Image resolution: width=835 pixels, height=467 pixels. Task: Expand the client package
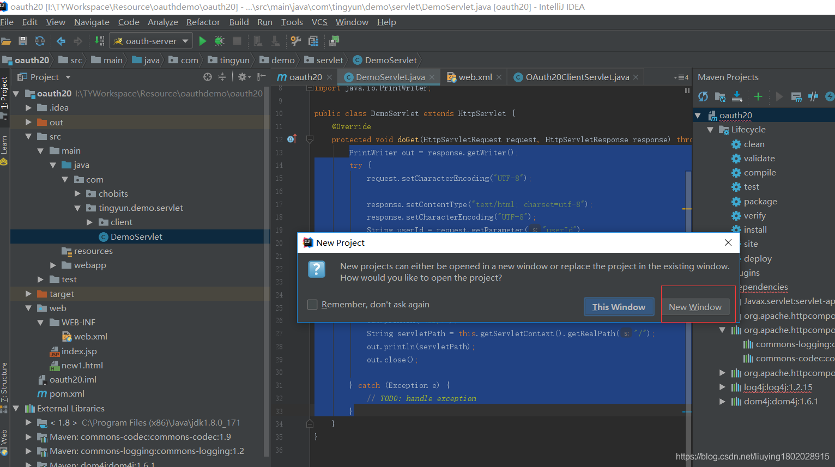pos(90,222)
